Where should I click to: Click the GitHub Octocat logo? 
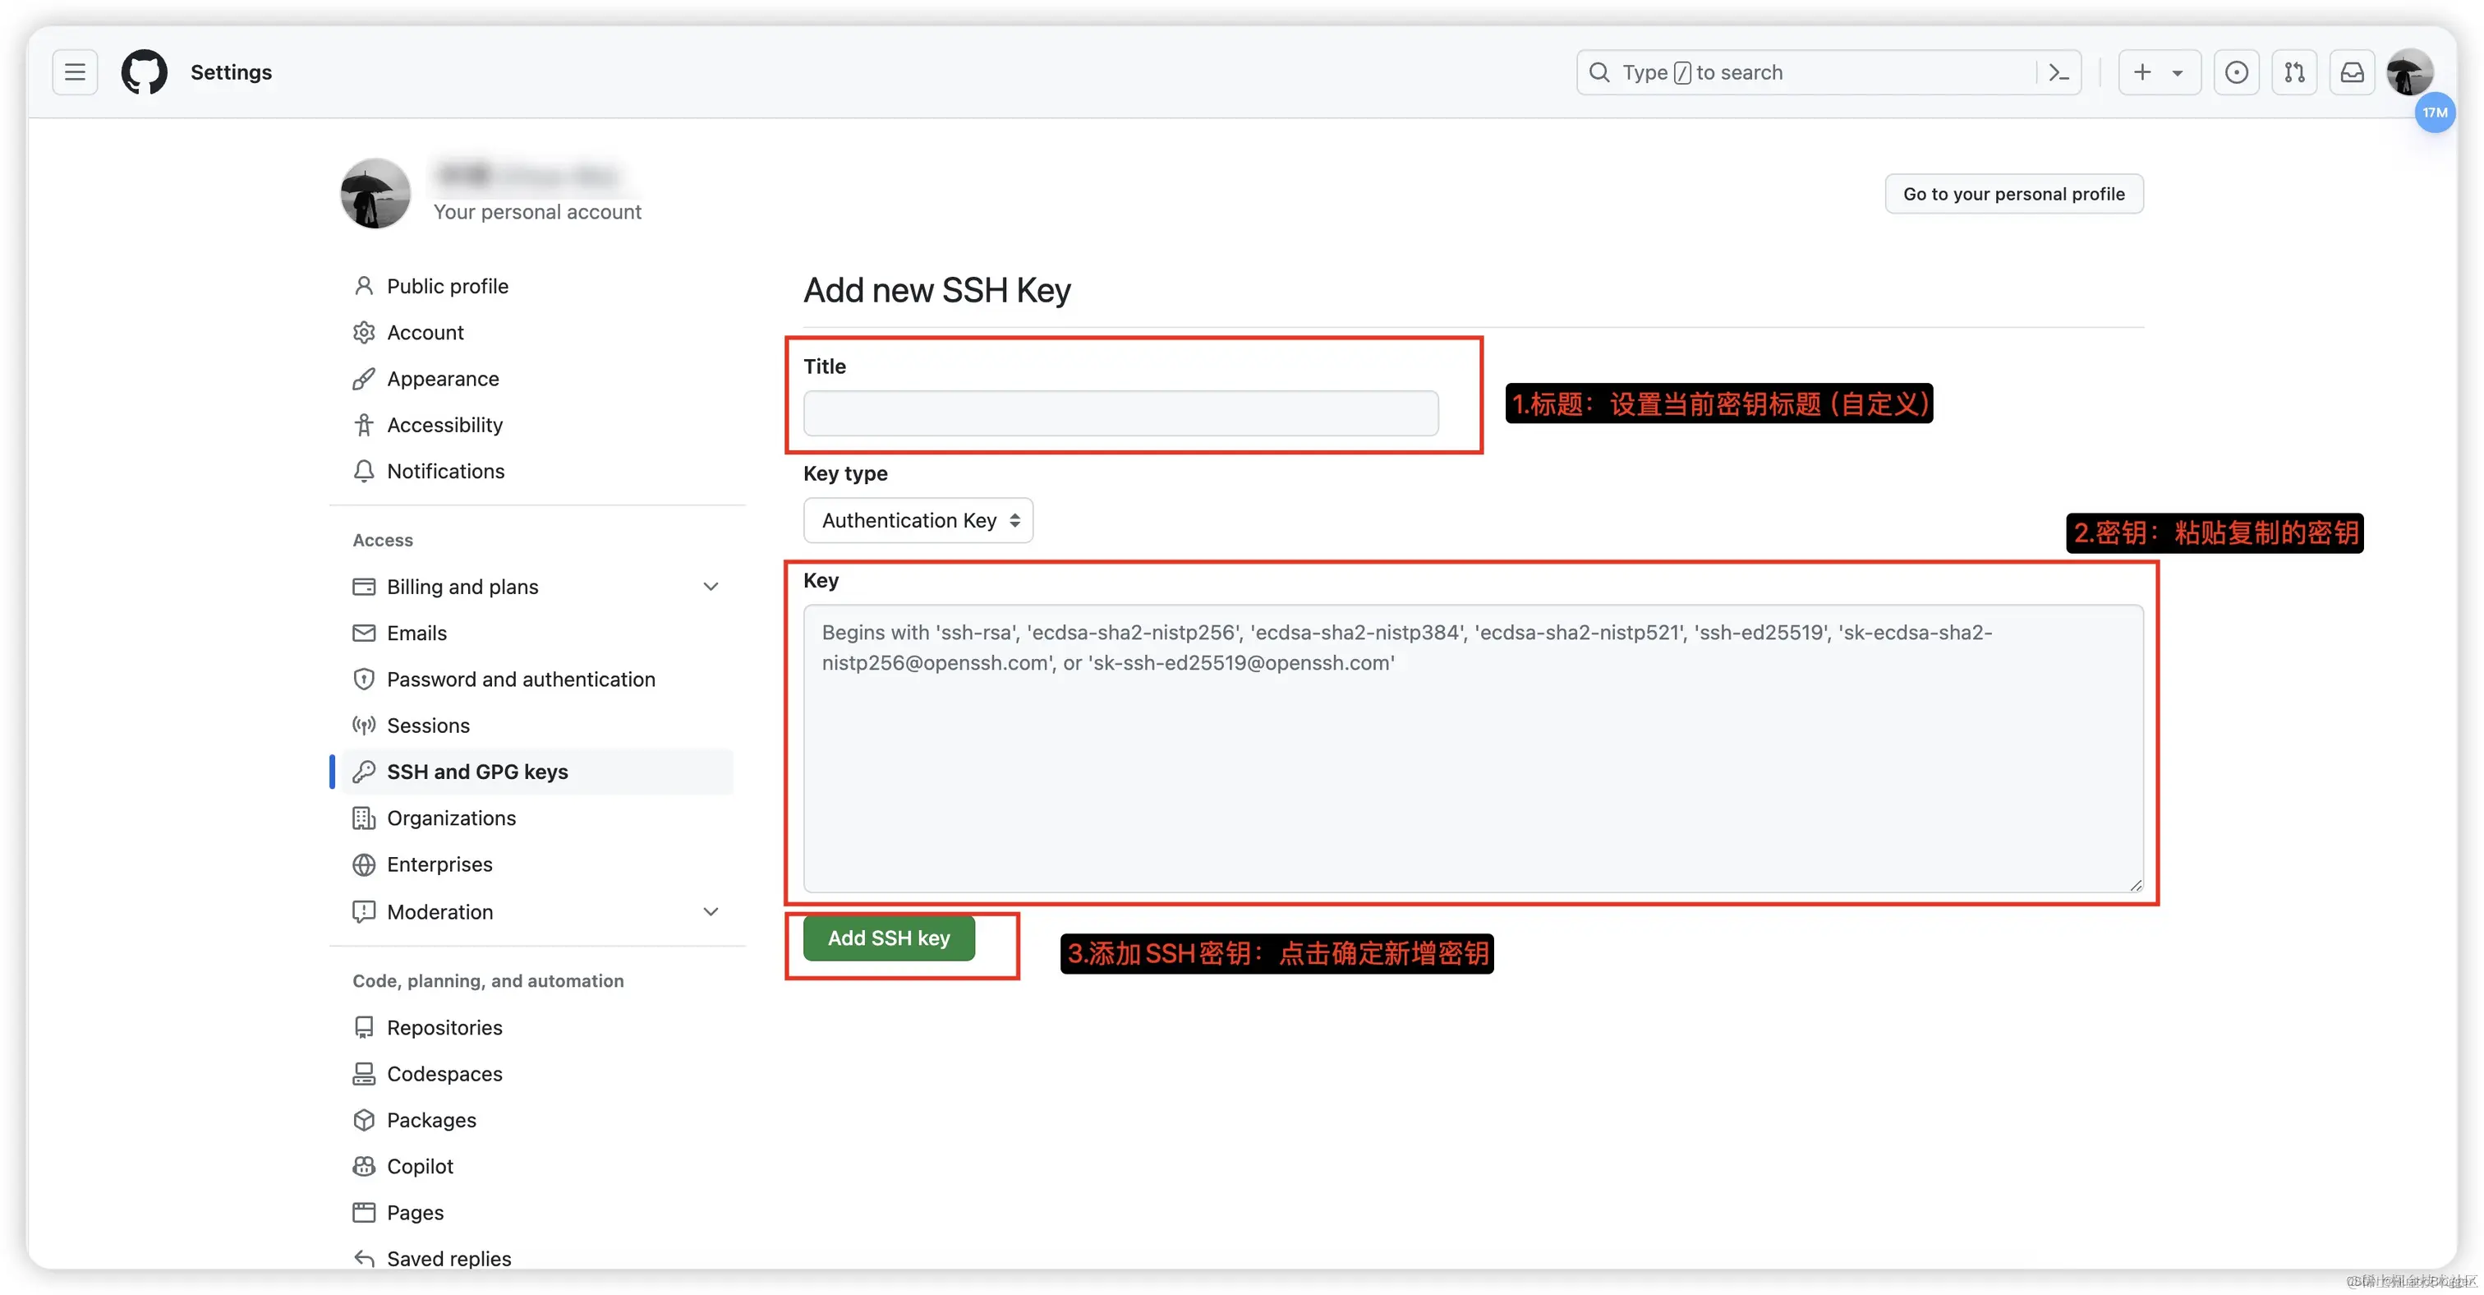pos(144,72)
